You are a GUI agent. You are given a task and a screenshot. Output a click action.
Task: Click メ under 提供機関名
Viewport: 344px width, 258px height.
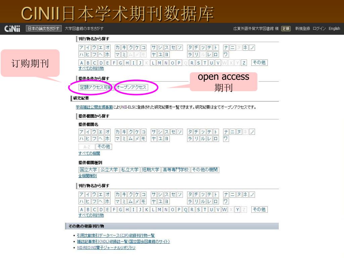137,139
